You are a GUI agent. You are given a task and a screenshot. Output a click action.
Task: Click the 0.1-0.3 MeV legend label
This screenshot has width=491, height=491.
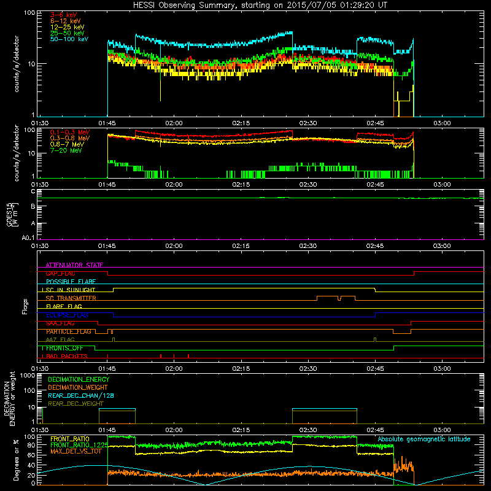point(70,132)
